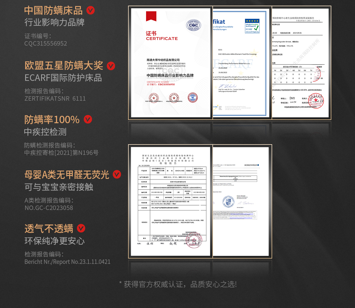The height and width of the screenshot is (308, 355).
Task: Click company name 南通大博今纺织品有限公司 on certificate
Action: click(163, 60)
